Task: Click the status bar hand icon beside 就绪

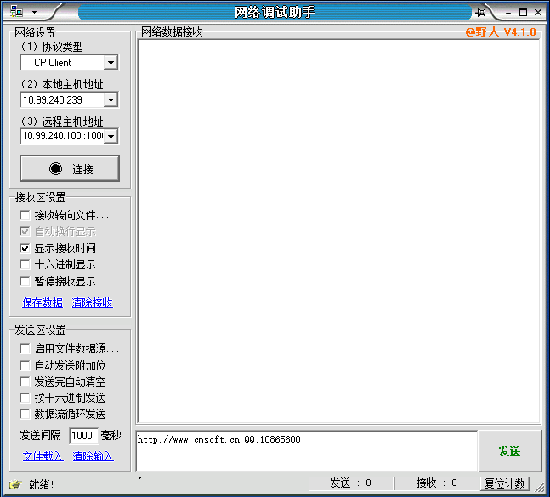Action: [x=15, y=485]
